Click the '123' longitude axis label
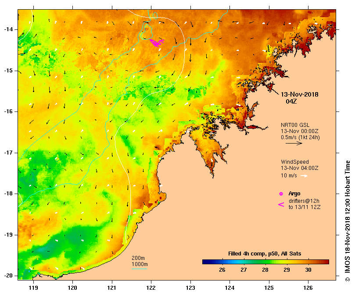 [x=190, y=288]
